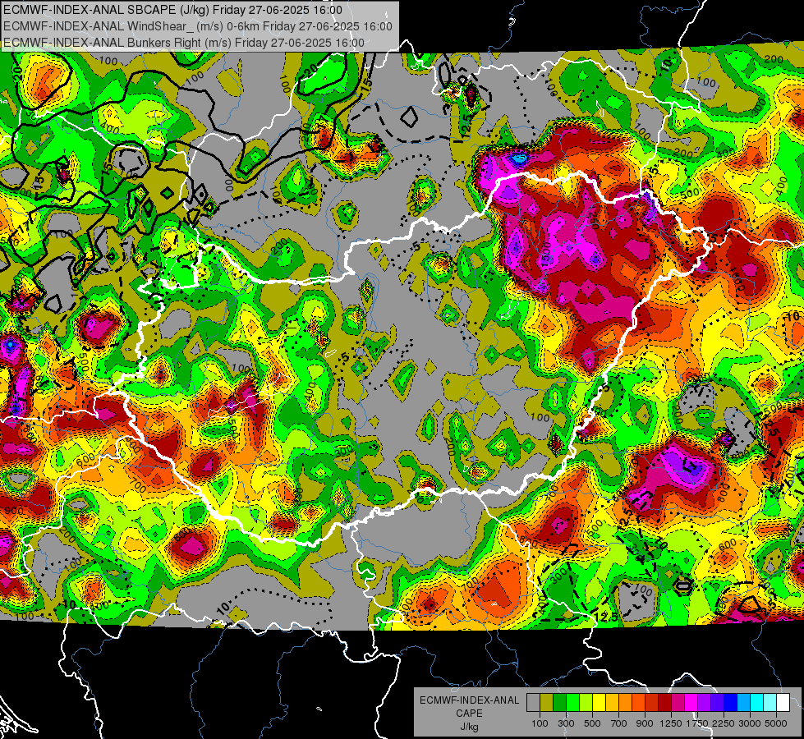Click the azure light-blue legend swatch
This screenshot has height=739, width=804.
click(x=743, y=703)
